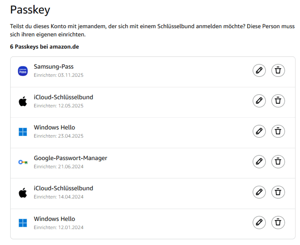Select 'Windows Hello' title dated 12.01.2024
300x245 pixels.
pyautogui.click(x=54, y=219)
